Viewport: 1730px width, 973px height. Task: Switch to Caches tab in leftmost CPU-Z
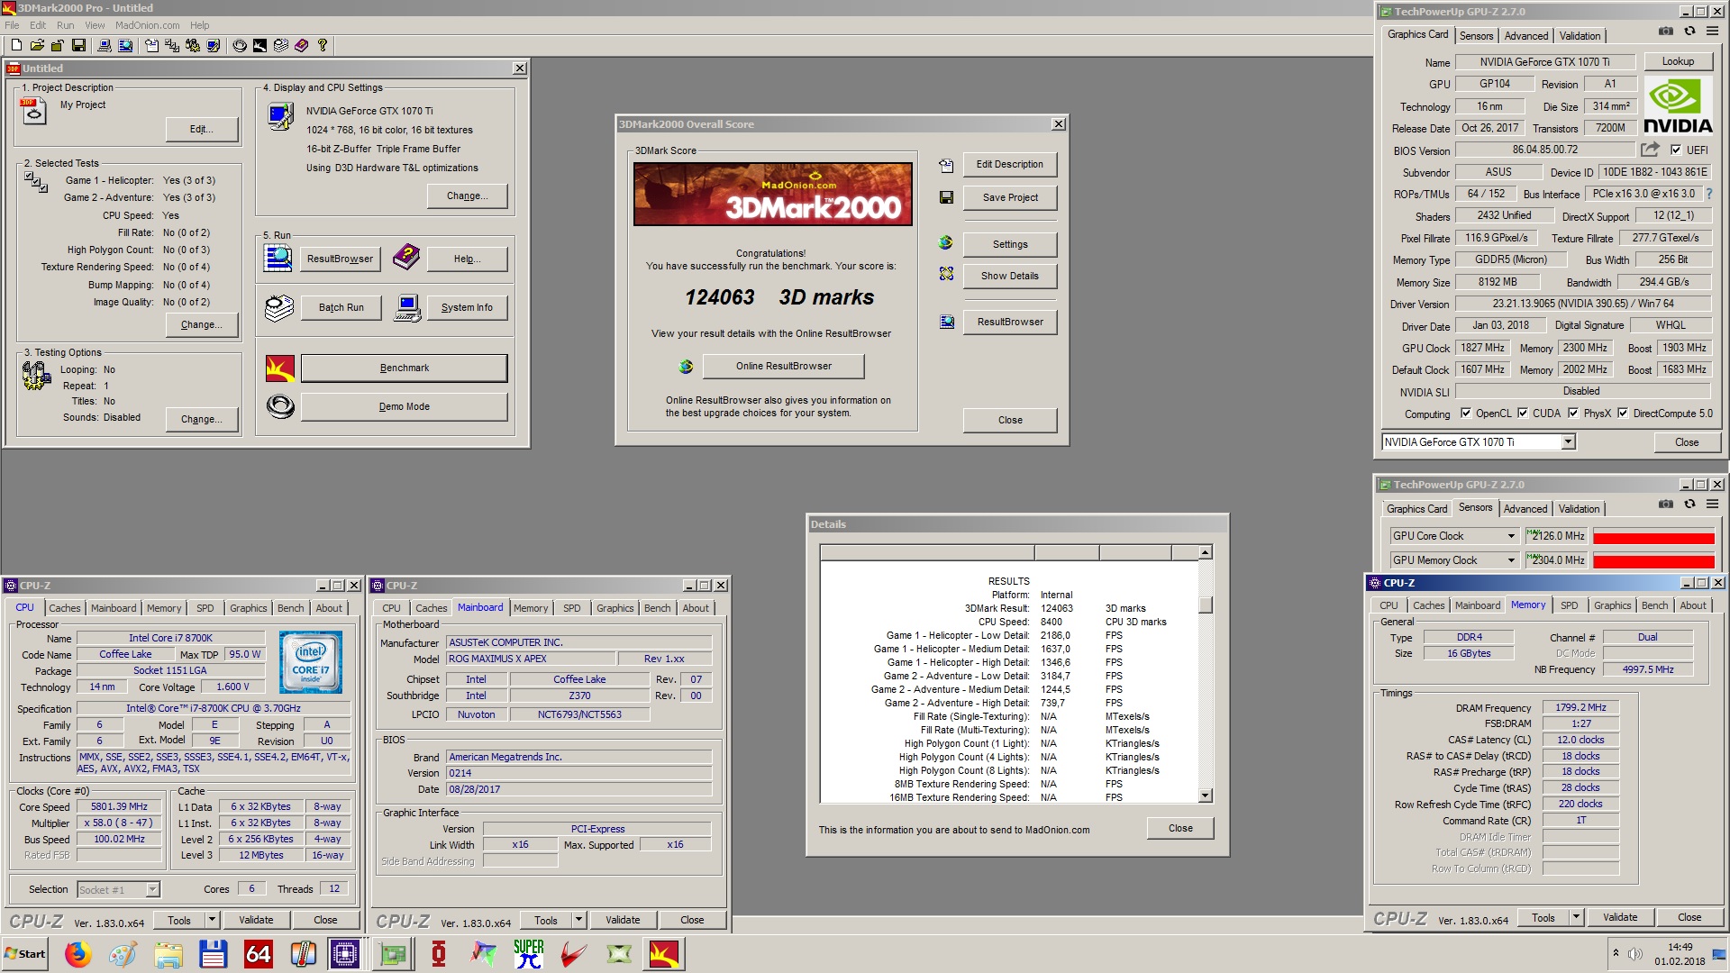[64, 608]
